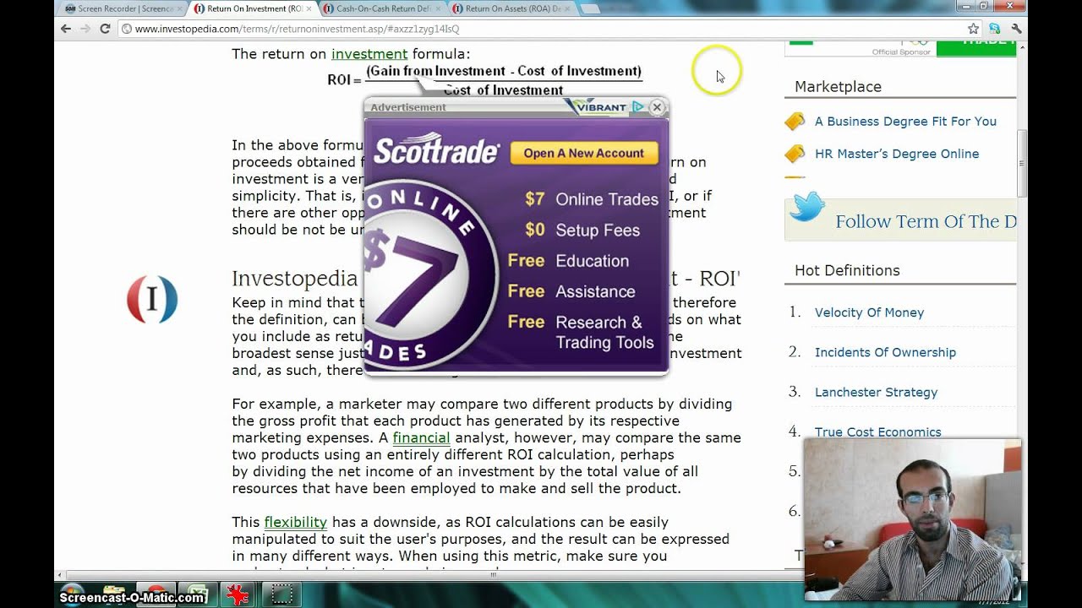Viewport: 1082px width, 608px height.
Task: Switch to Return On Investment tab
Action: point(252,8)
